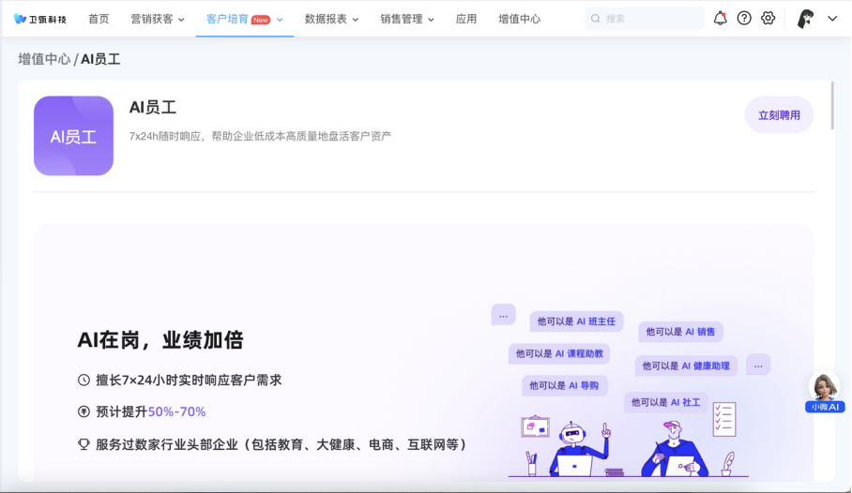Click 增值中心 in the breadcrumb

pyautogui.click(x=44, y=59)
